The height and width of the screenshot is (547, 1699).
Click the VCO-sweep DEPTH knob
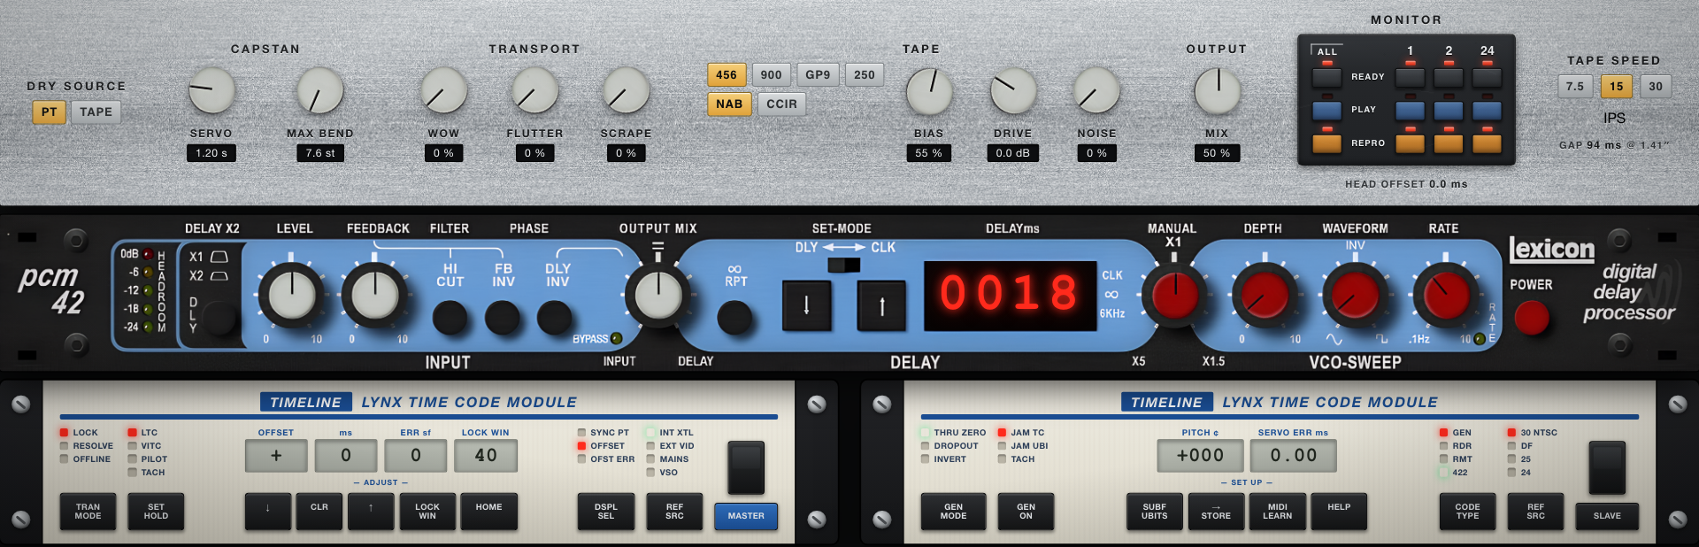pyautogui.click(x=1265, y=295)
